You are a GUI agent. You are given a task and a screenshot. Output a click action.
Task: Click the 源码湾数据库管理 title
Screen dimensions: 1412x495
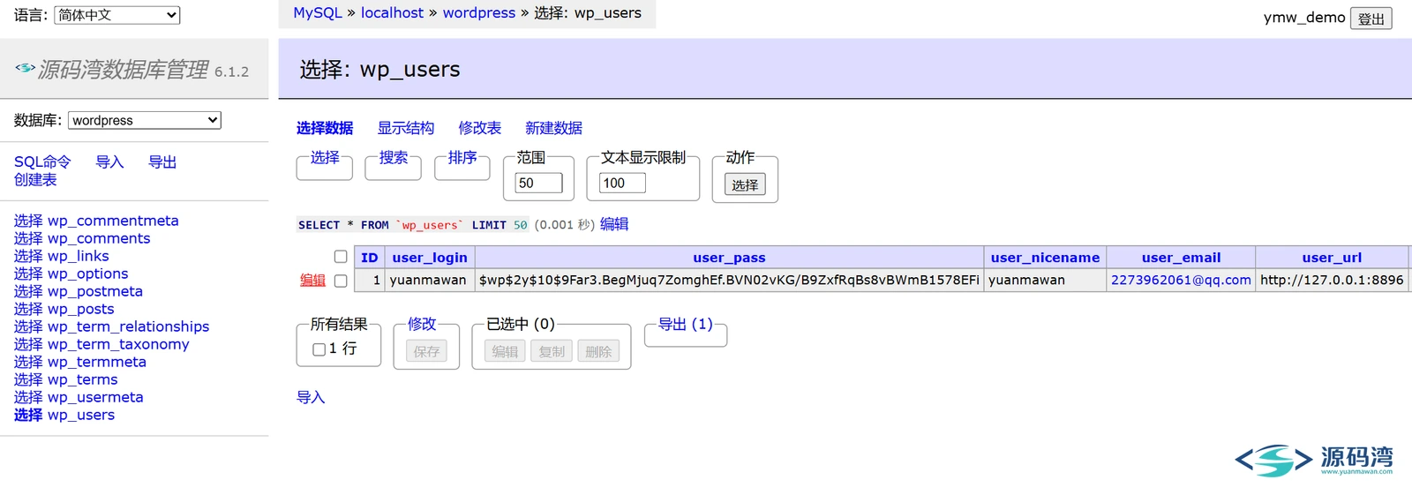124,70
